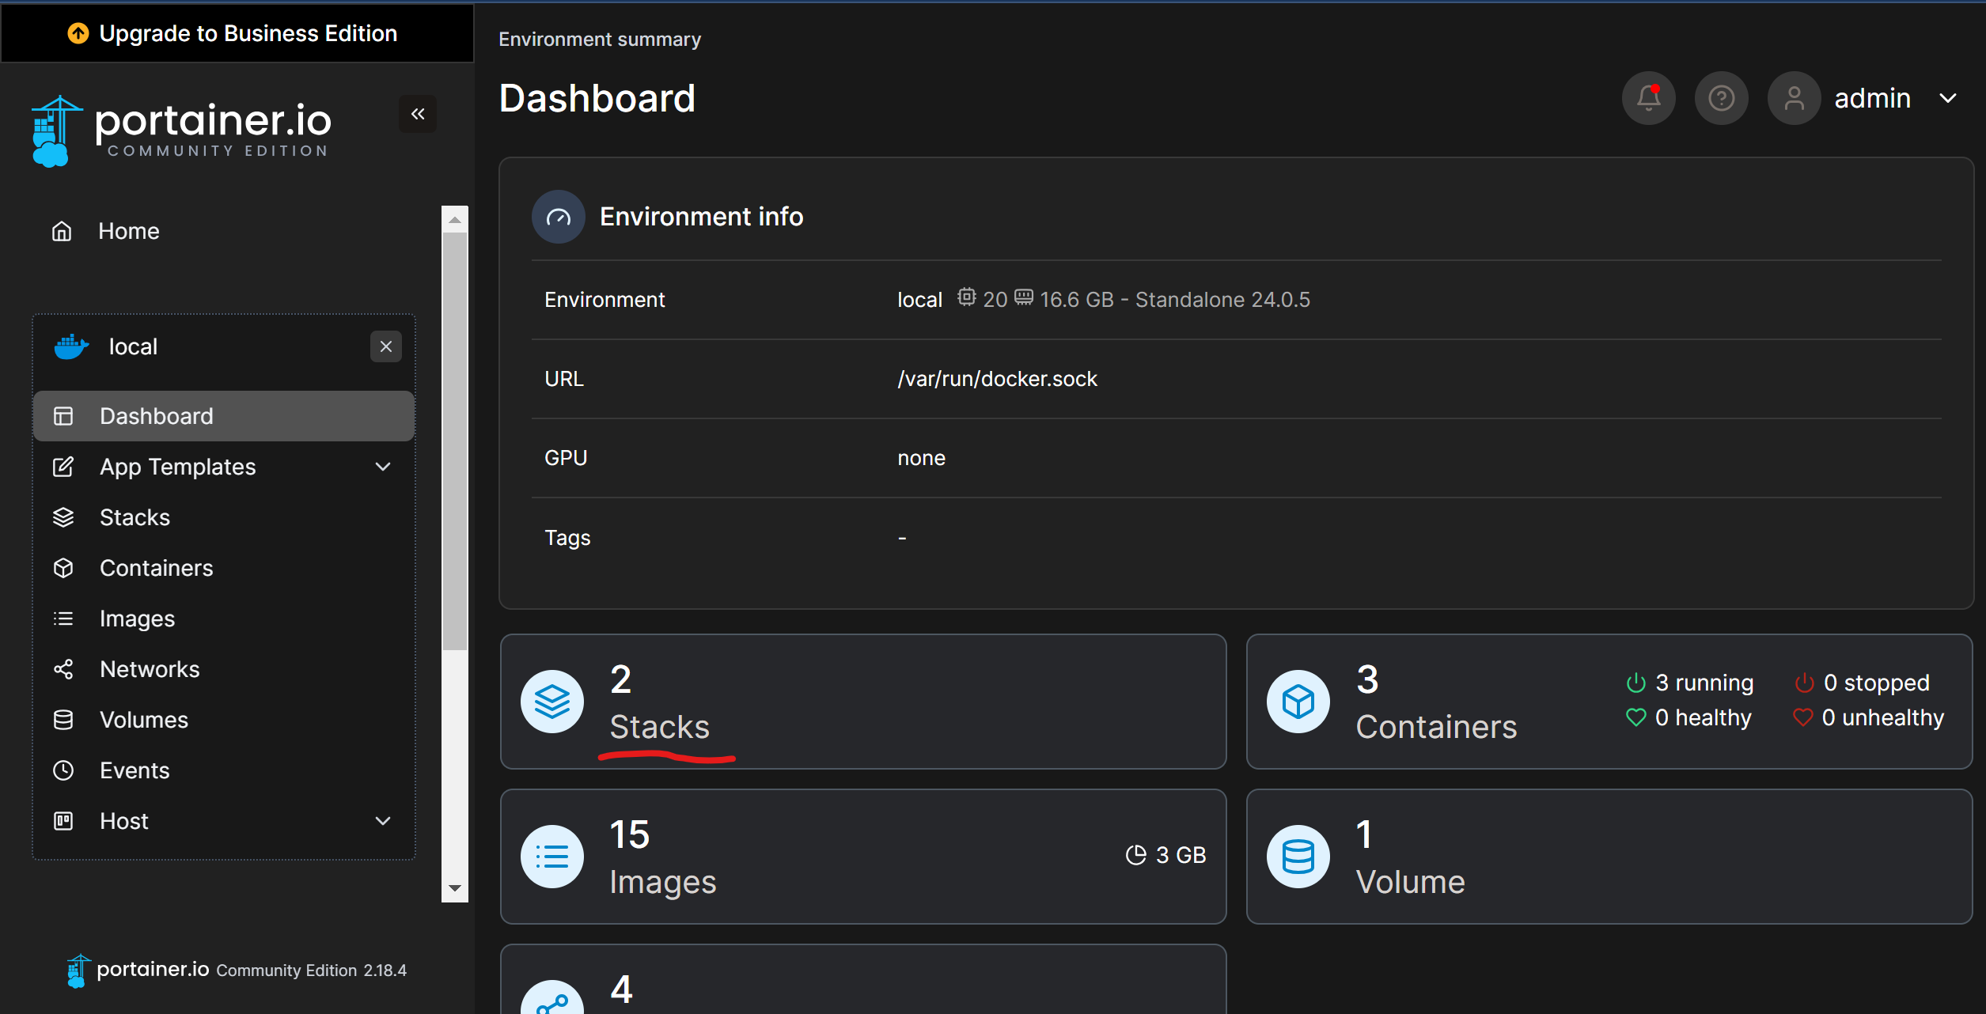Click the bell notification icon
The height and width of the screenshot is (1014, 1986).
point(1650,98)
